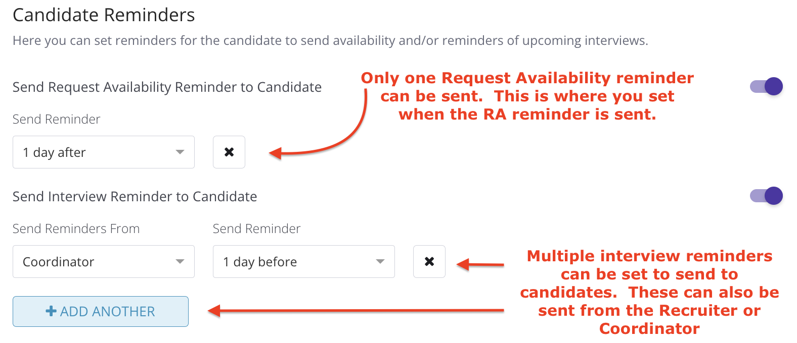Click the Candidate Reminders heading
797x343 pixels.
tap(104, 15)
